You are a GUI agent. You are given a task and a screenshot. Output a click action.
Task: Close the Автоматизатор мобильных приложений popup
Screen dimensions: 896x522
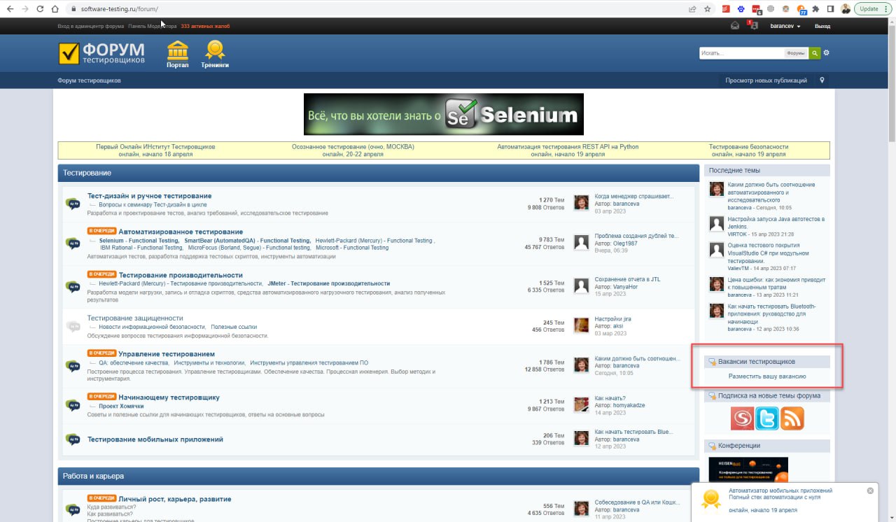point(870,491)
